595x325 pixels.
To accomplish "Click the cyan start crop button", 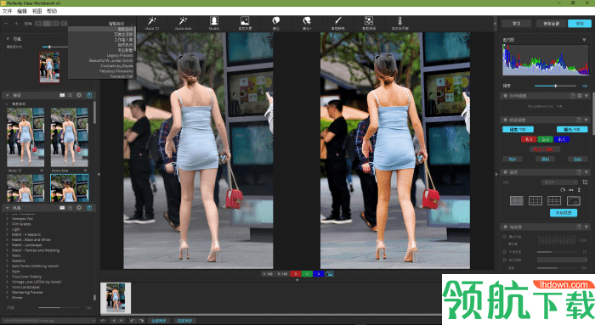I will click(x=564, y=213).
